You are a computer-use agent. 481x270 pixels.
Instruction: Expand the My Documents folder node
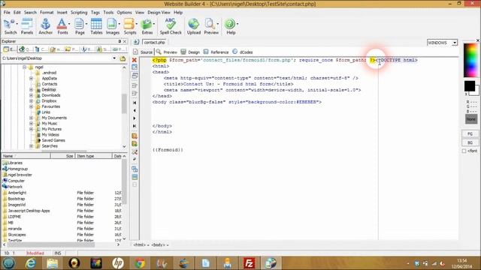click(x=31, y=118)
